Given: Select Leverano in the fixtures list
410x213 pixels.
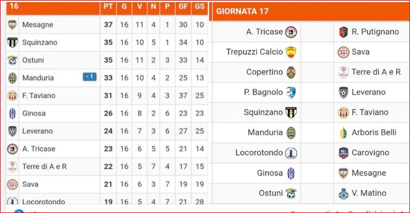Looking at the screenshot, I should pyautogui.click(x=368, y=92).
